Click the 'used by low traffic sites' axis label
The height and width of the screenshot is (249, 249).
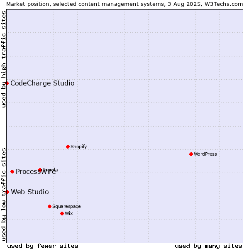pos(3,195)
